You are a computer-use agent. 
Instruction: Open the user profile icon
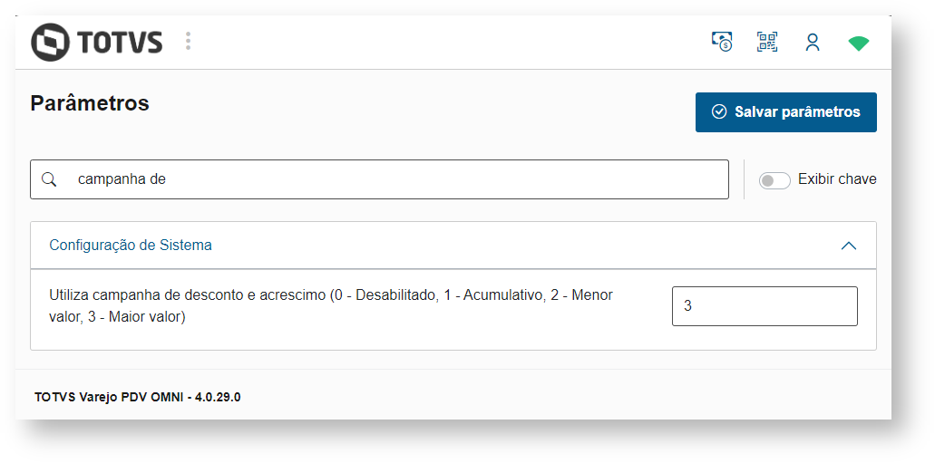(x=813, y=43)
